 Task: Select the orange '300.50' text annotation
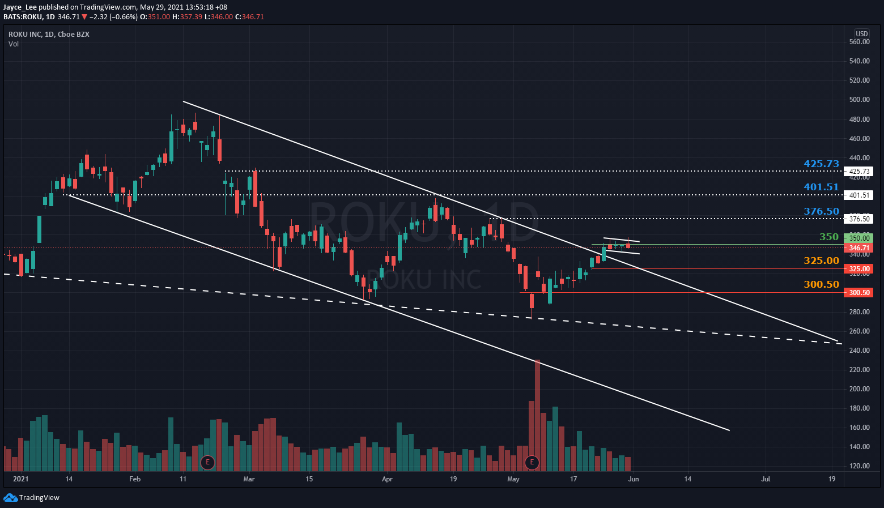tap(821, 284)
